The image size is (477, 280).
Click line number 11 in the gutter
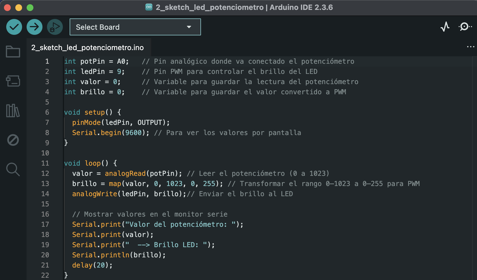(x=45, y=163)
